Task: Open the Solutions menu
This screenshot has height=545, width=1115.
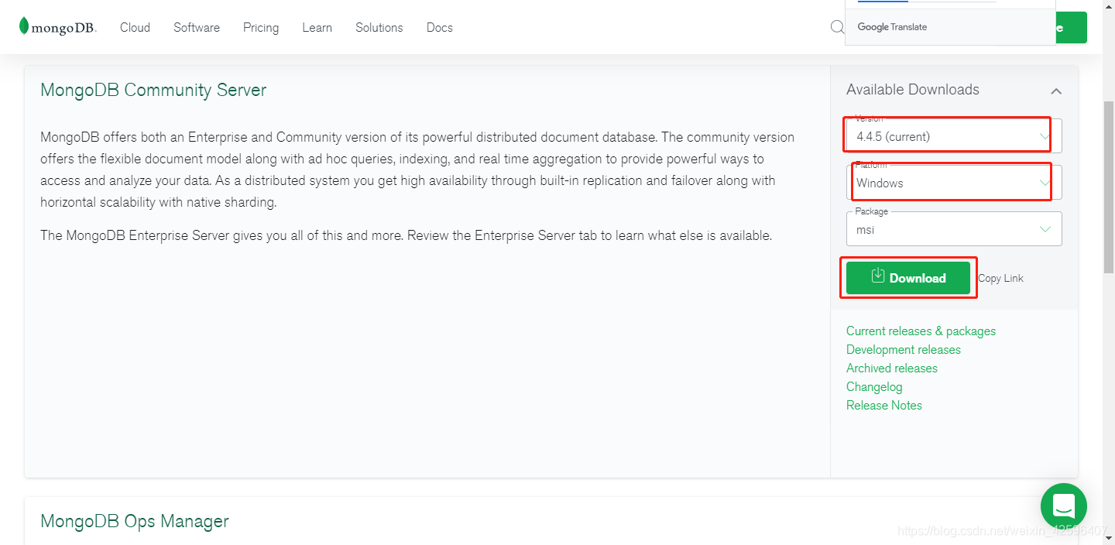Action: 379,27
